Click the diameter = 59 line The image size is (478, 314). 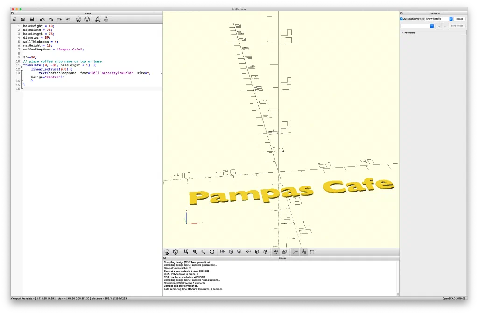click(x=36, y=38)
